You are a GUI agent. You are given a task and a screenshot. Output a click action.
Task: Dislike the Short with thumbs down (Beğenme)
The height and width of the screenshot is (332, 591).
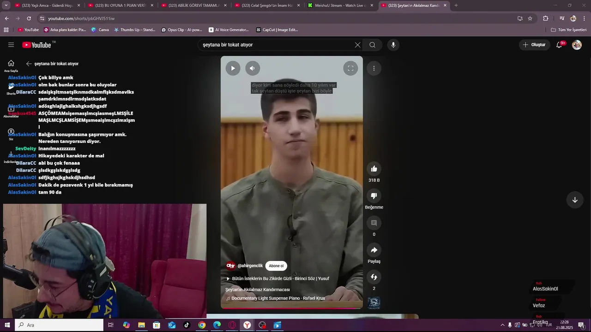[374, 196]
